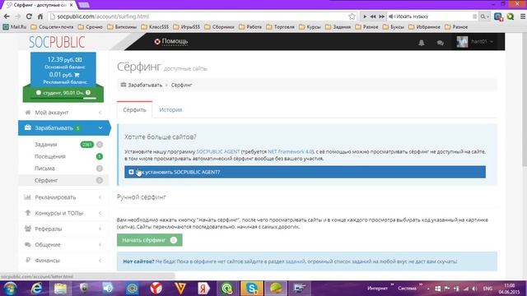527x296 pixels.
Task: Open the chat messages icon
Action: coord(440,42)
